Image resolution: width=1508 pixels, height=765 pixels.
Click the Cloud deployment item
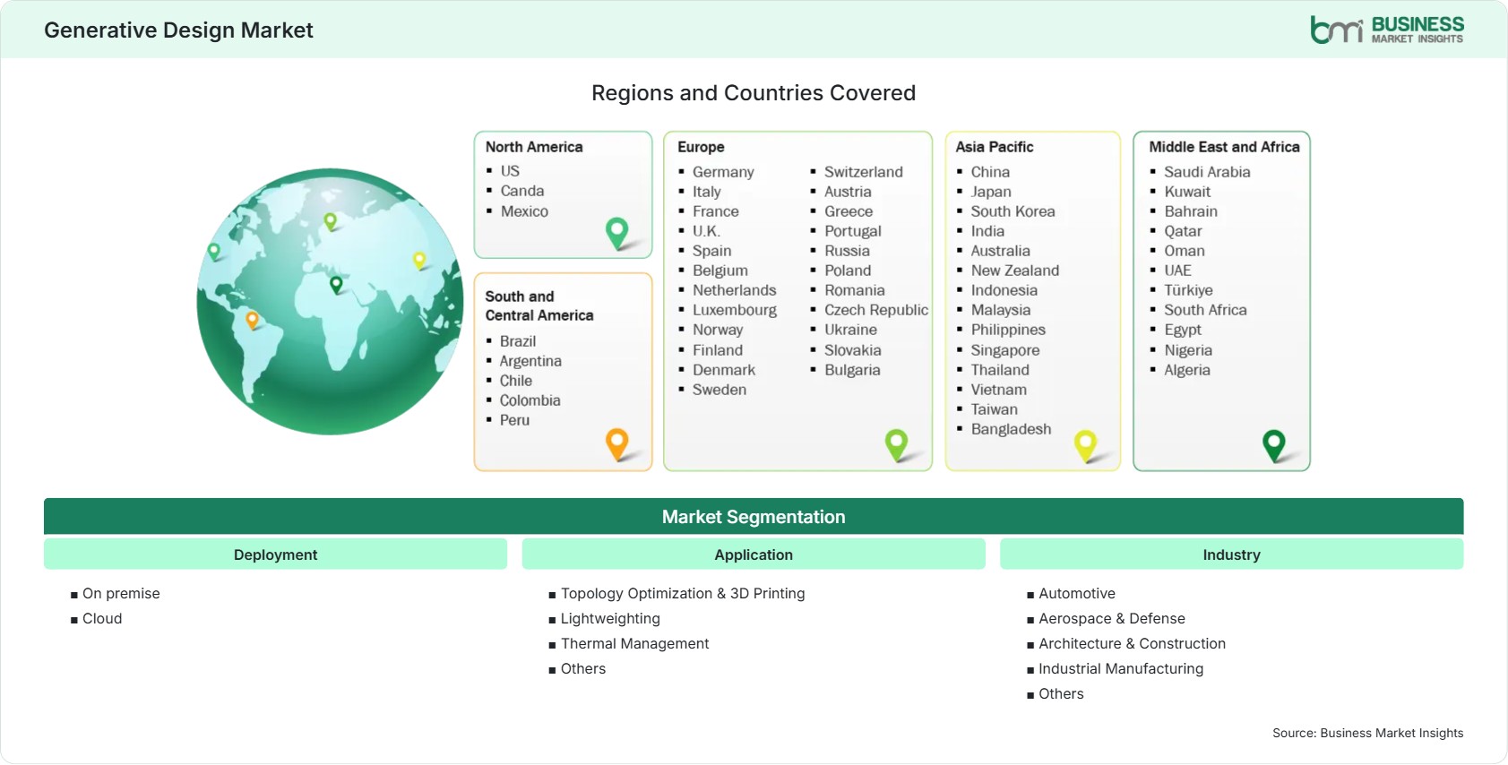pos(102,619)
